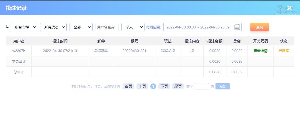Click bet time 2022-04-30 07:21:13
Viewport: 300px width, 113px height.
tap(60, 51)
